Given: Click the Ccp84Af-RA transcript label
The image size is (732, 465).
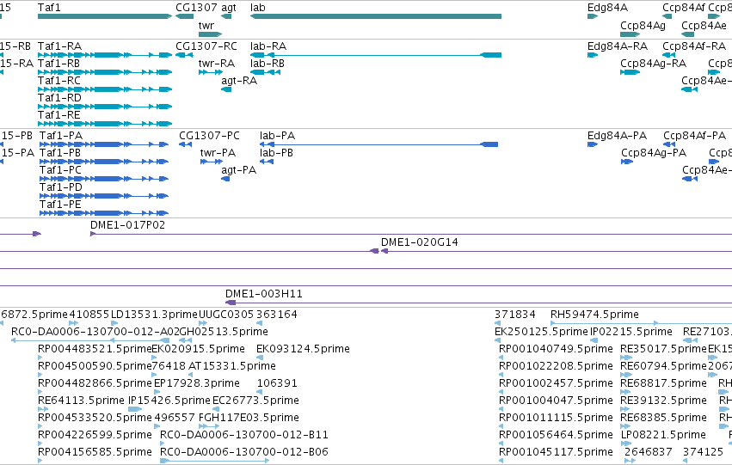Looking at the screenshot, I should (694, 46).
